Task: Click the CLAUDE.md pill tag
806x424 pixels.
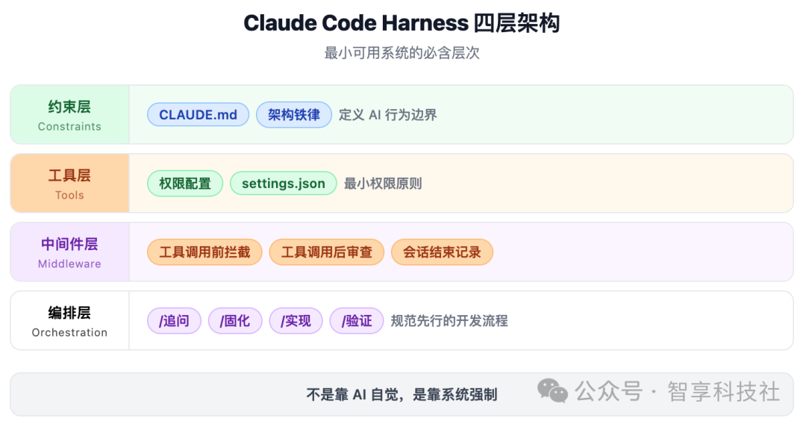Action: [198, 115]
